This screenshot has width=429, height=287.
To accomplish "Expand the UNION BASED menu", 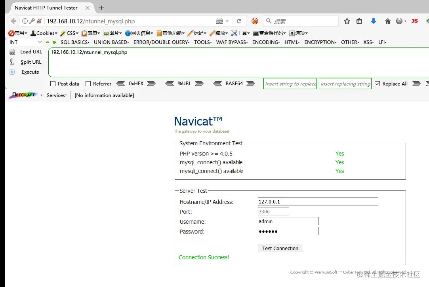I will pos(111,42).
